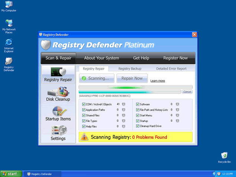Click help icon next to COM / ActiveX Objects
Screen dimensions: 236x177
click(123, 104)
